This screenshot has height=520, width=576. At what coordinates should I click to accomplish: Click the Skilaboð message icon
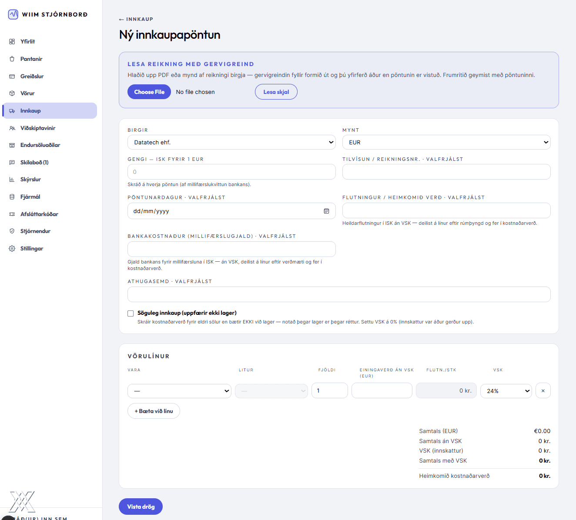12,163
